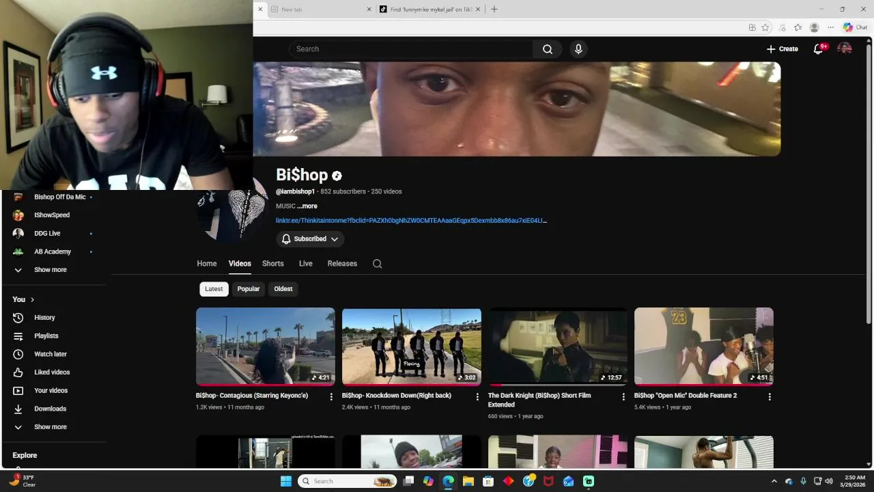Screen dimensions: 874x492
Task: Open the Windows Start menu
Action: [286, 481]
